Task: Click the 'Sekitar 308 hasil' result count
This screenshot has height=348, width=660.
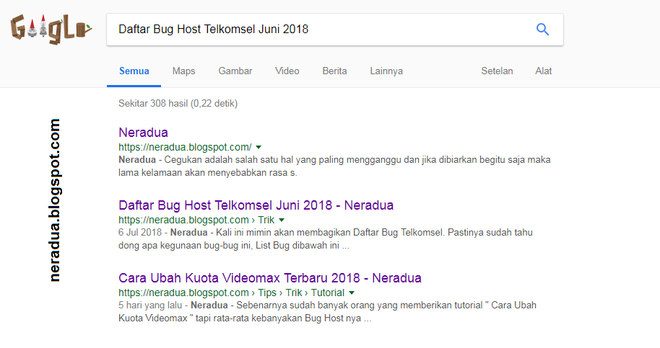Action: [x=178, y=103]
